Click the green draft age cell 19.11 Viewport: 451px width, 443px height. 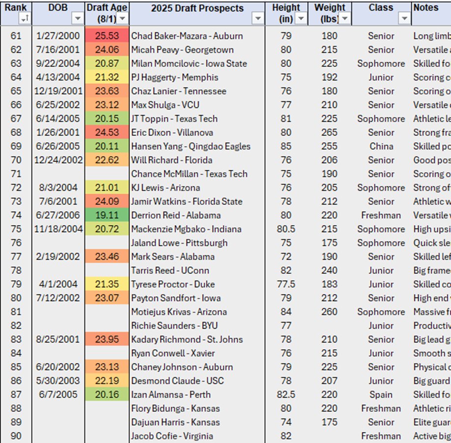[x=107, y=215]
